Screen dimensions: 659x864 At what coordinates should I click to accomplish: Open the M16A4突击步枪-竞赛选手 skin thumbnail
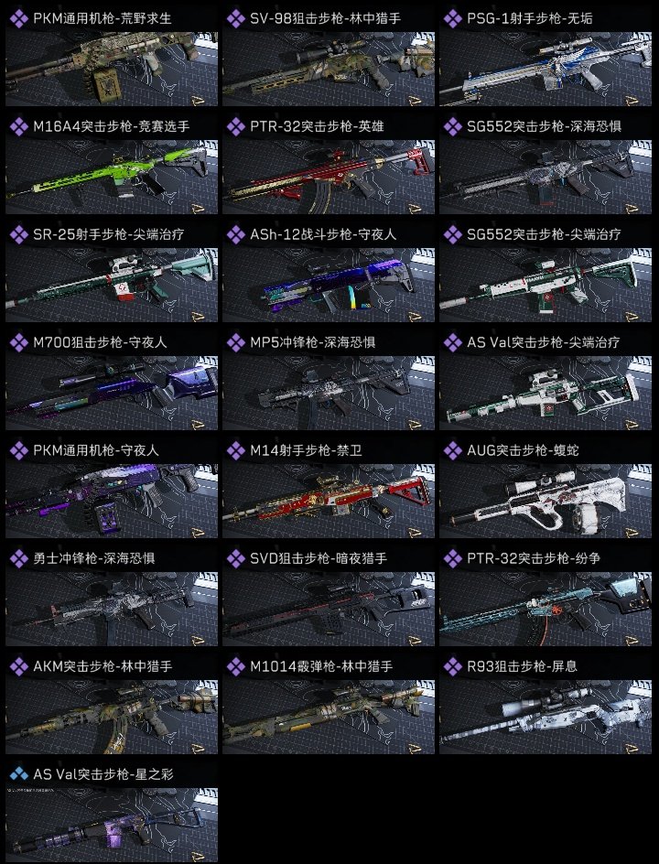tap(112, 177)
